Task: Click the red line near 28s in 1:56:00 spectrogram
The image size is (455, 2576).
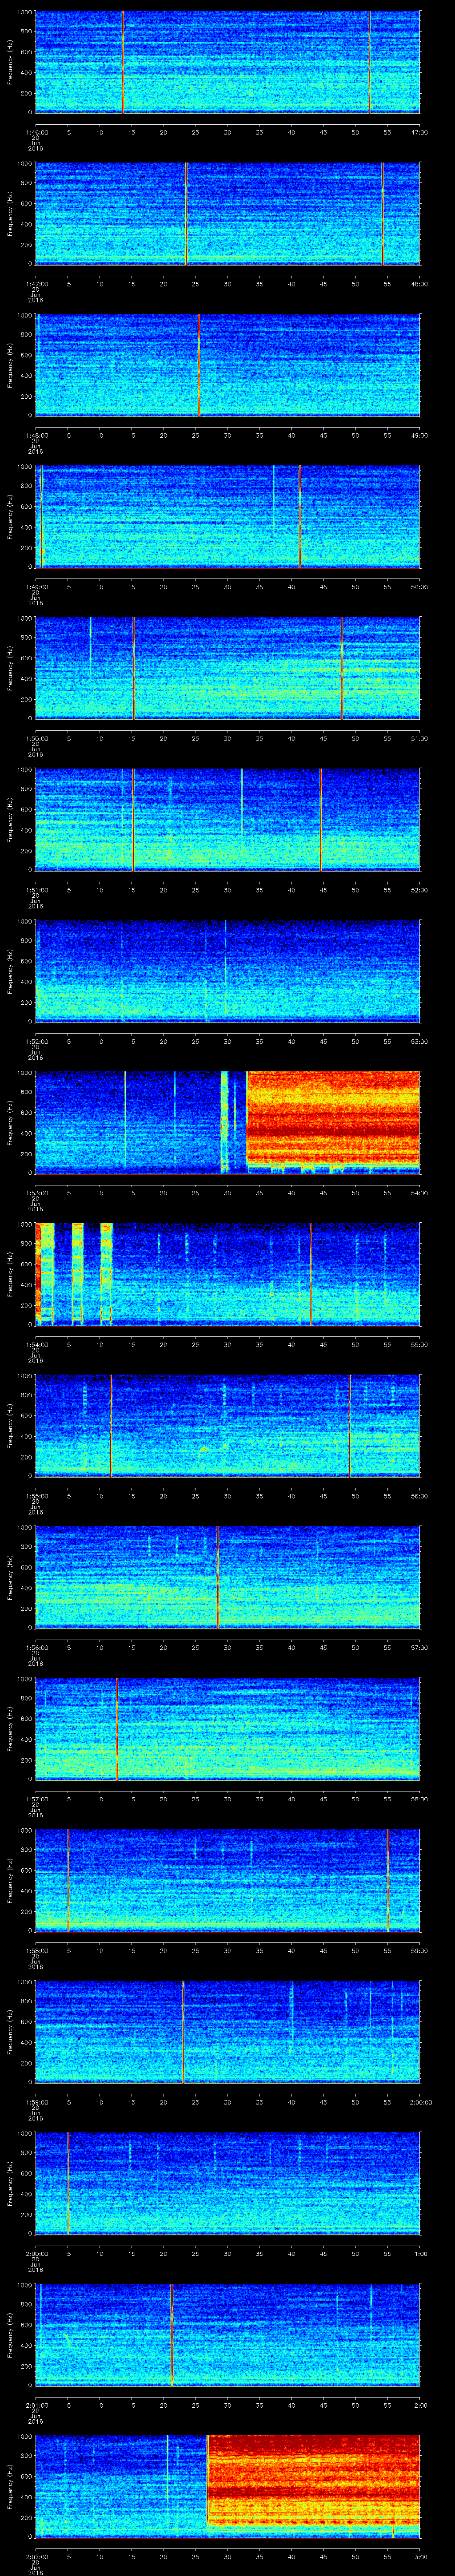Action: coord(218,1577)
